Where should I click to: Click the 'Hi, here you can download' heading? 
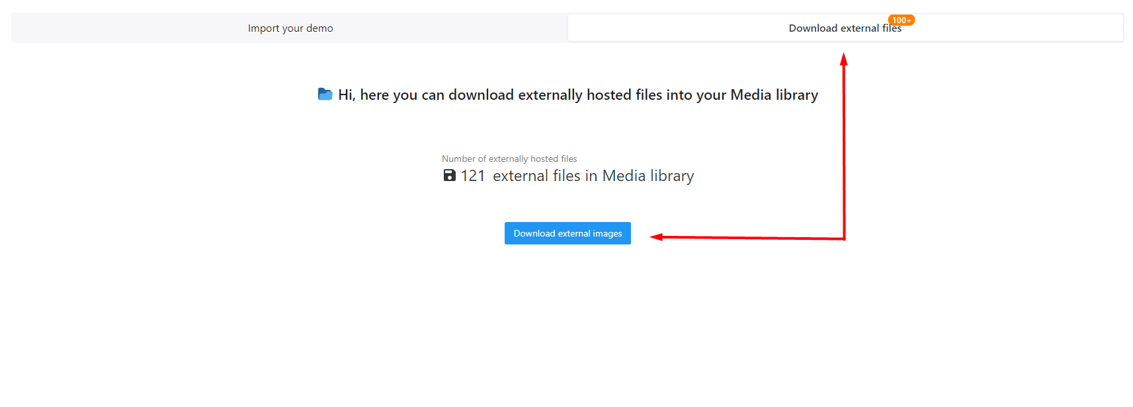[578, 95]
